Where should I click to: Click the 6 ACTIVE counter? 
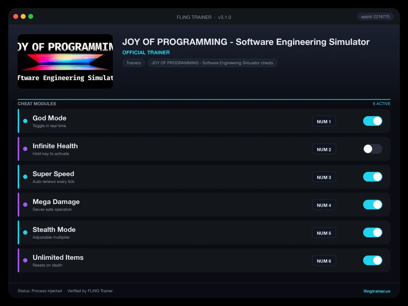(381, 104)
